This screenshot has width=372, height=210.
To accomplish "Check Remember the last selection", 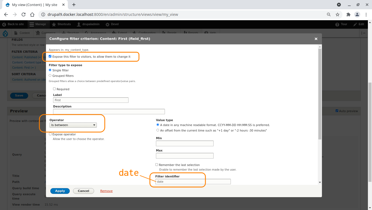I will (157, 165).
